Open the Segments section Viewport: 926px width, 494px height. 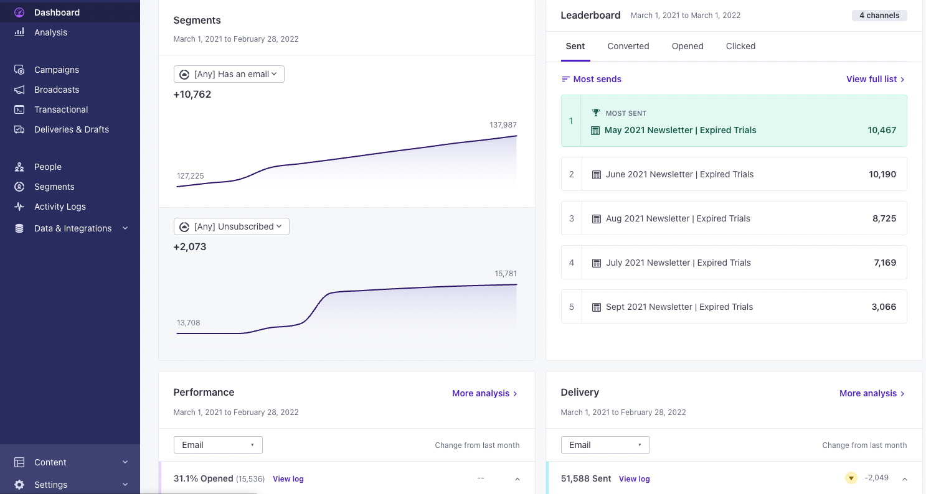point(54,187)
